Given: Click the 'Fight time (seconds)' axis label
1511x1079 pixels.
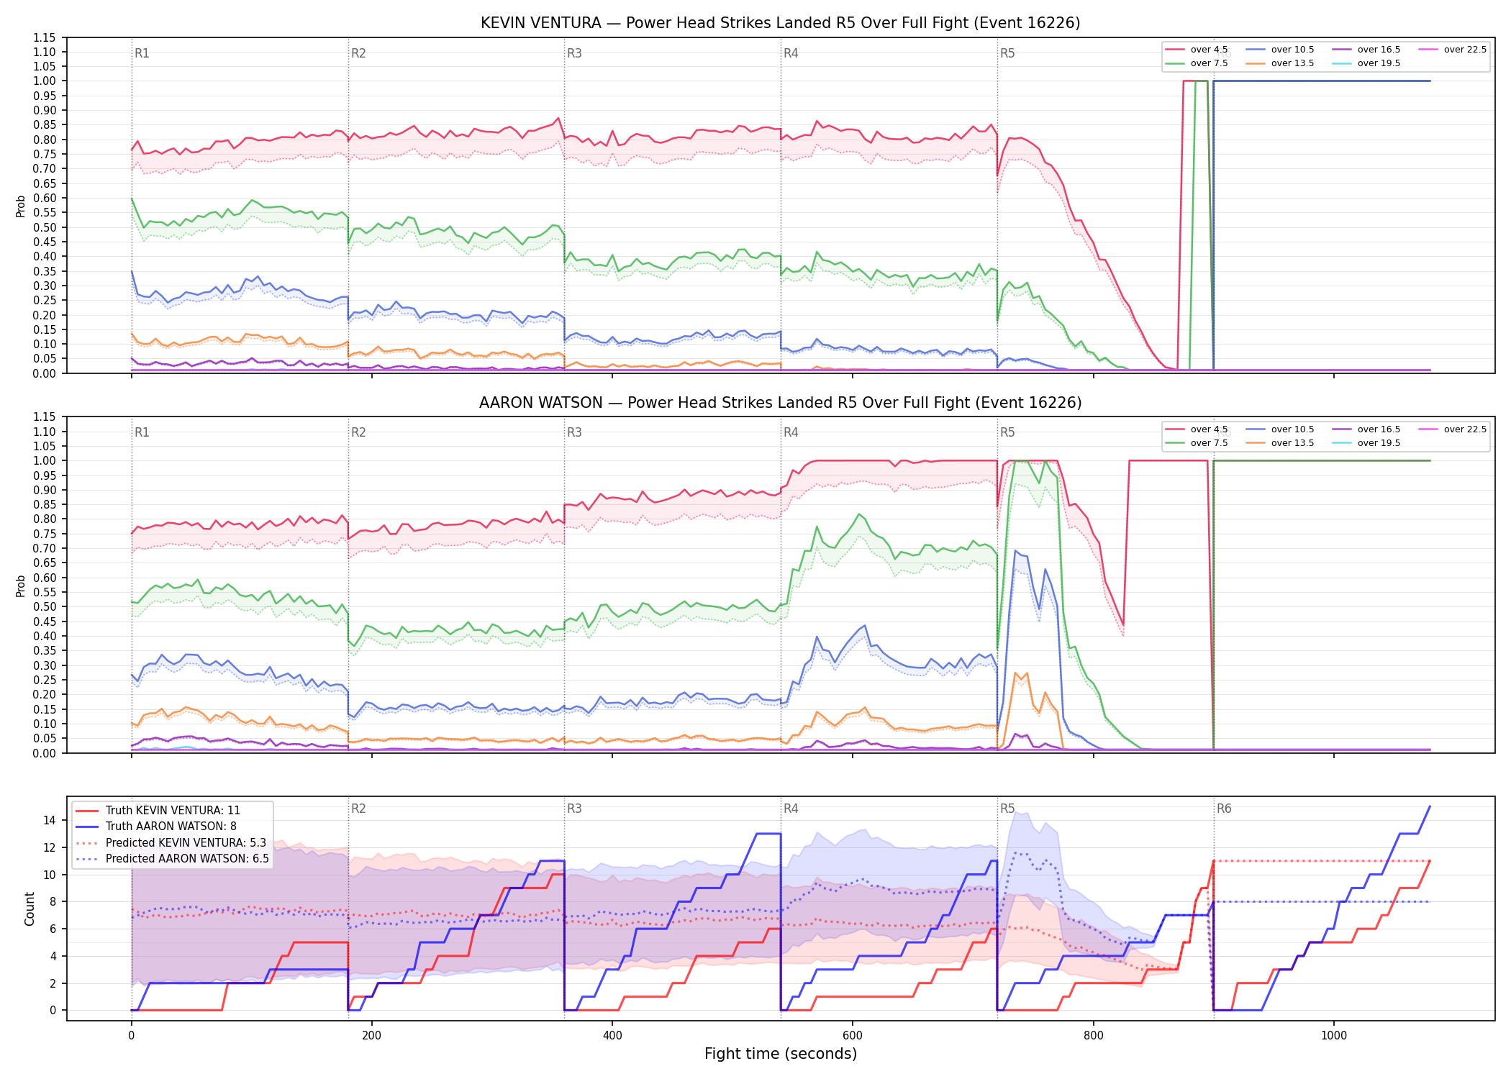Looking at the screenshot, I should pyautogui.click(x=780, y=1054).
